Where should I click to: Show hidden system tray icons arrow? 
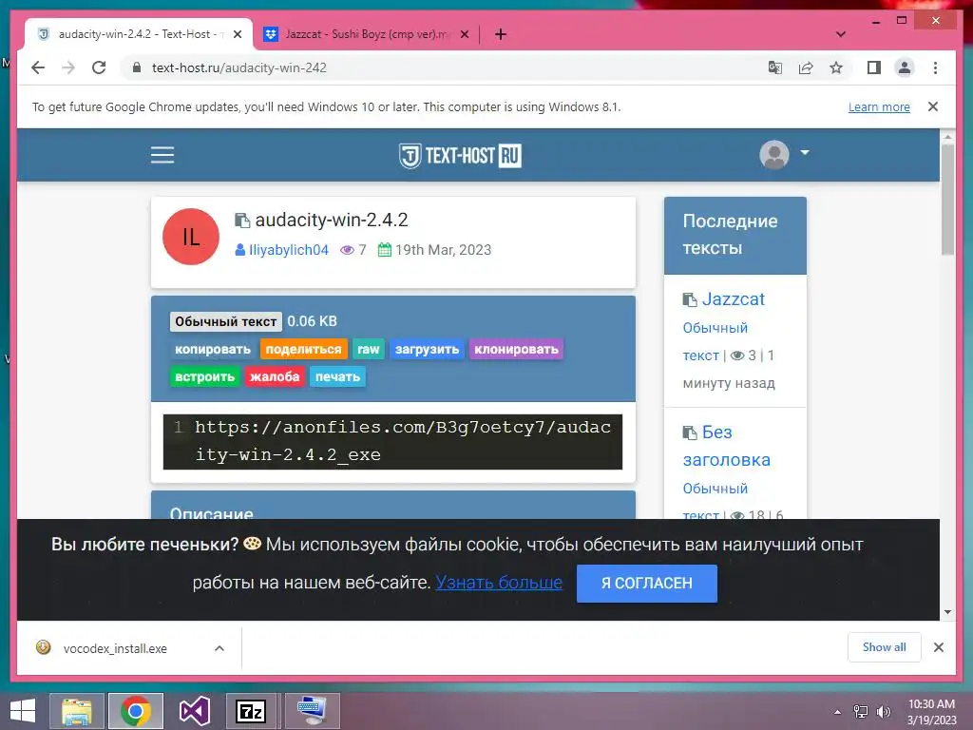(838, 712)
